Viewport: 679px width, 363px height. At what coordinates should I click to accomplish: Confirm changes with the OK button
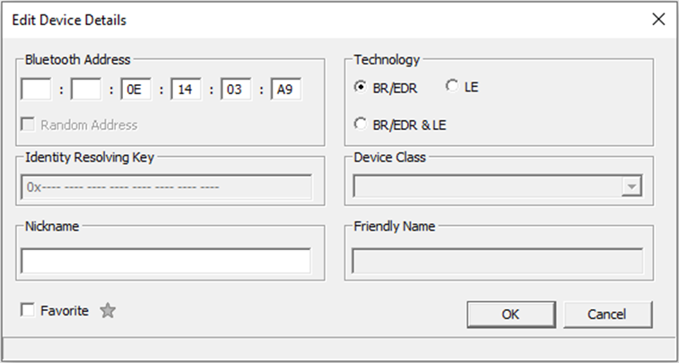511,314
